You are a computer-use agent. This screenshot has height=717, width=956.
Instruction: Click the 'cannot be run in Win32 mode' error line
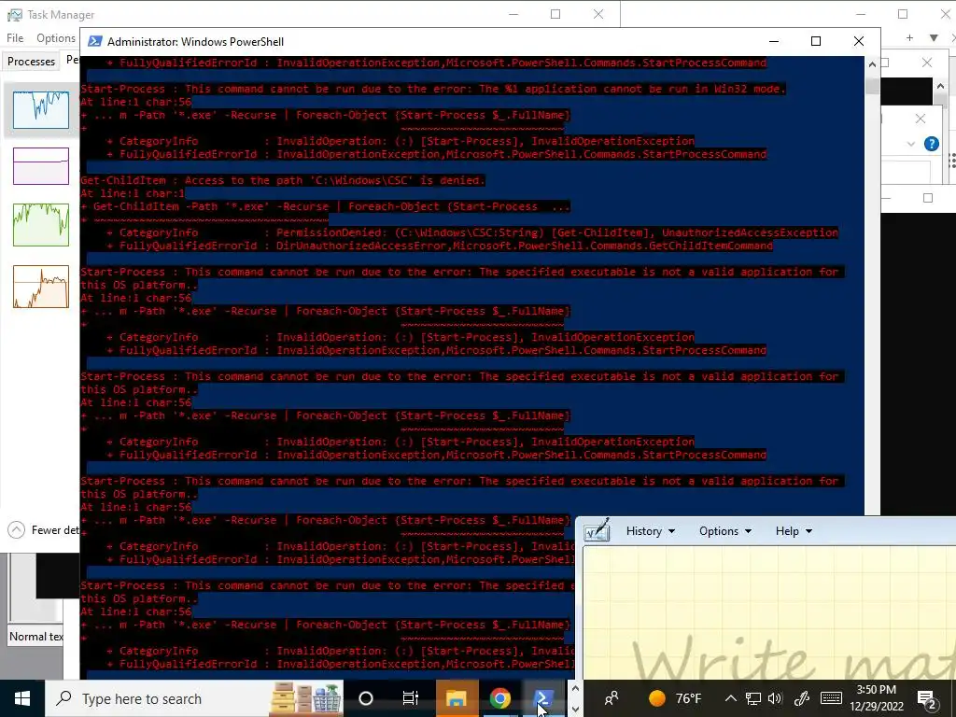[433, 89]
